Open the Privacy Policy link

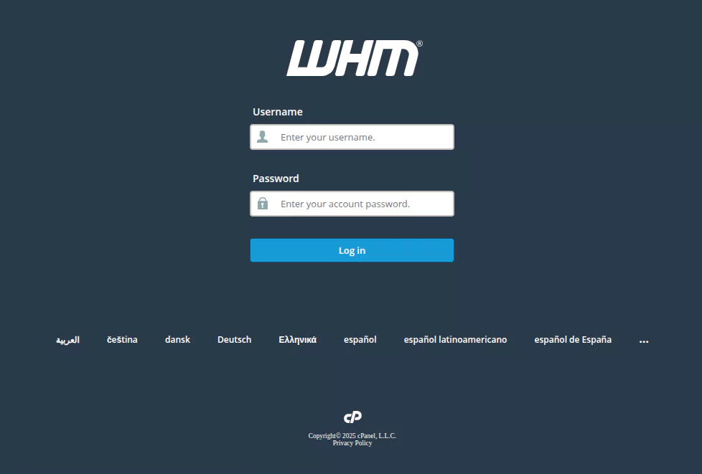(x=352, y=443)
